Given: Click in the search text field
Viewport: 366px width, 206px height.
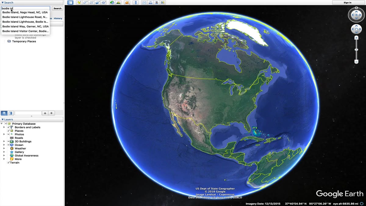Looking at the screenshot, I should coord(25,9).
